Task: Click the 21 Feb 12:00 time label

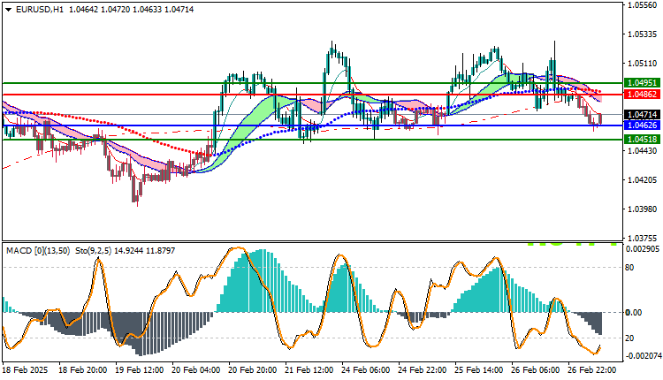Action: click(x=309, y=370)
